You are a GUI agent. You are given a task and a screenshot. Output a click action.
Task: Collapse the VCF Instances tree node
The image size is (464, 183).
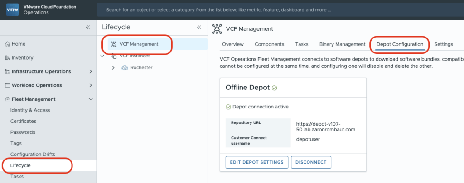pyautogui.click(x=102, y=56)
